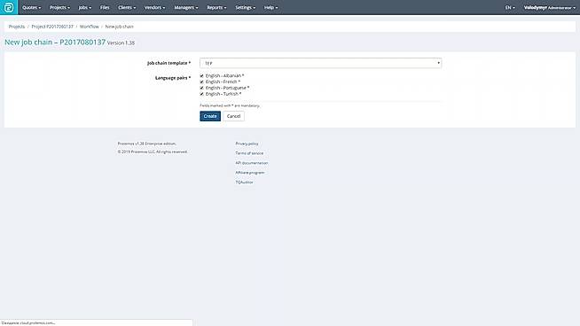Go to Workflow breadcrumb link
The height and width of the screenshot is (326, 580).
click(90, 27)
